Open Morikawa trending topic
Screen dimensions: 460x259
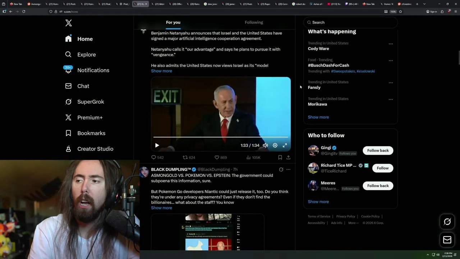317,104
